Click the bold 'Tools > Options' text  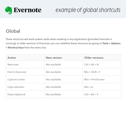pos(111,43)
